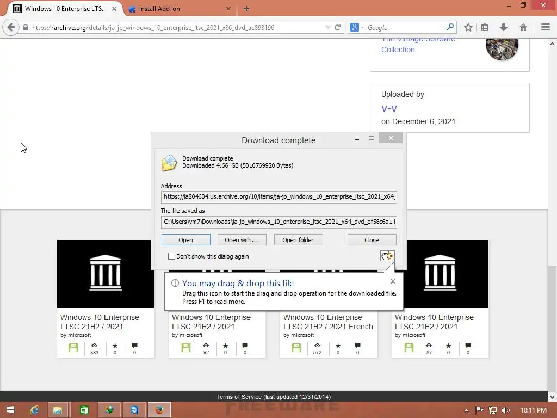Click the drag and drop hand icon
The height and width of the screenshot is (418, 557).
pos(387,256)
